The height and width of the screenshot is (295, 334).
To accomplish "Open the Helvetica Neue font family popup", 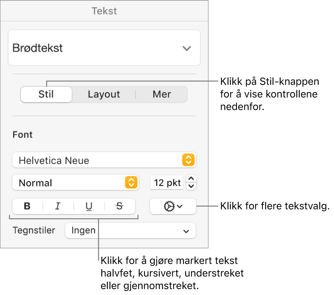I will pos(104,160).
